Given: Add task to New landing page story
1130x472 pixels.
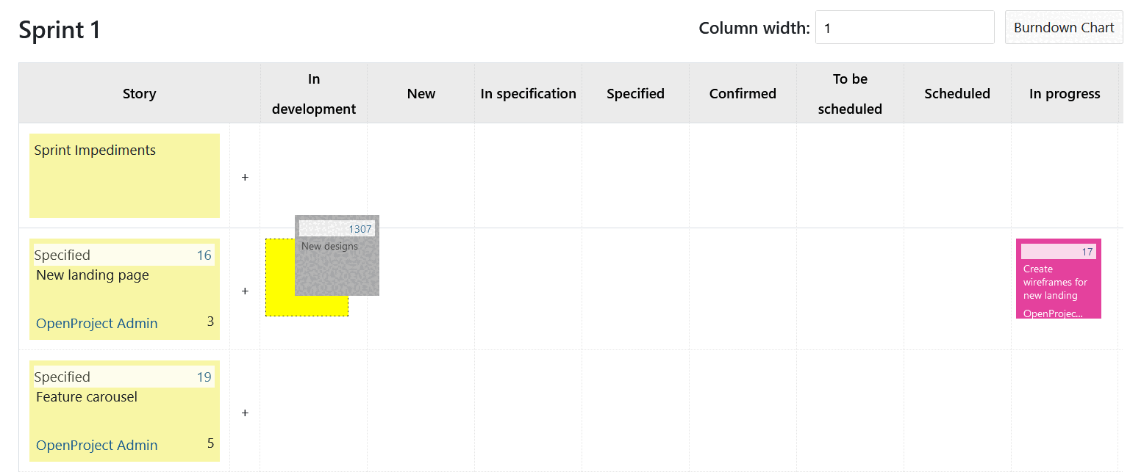Looking at the screenshot, I should (245, 291).
